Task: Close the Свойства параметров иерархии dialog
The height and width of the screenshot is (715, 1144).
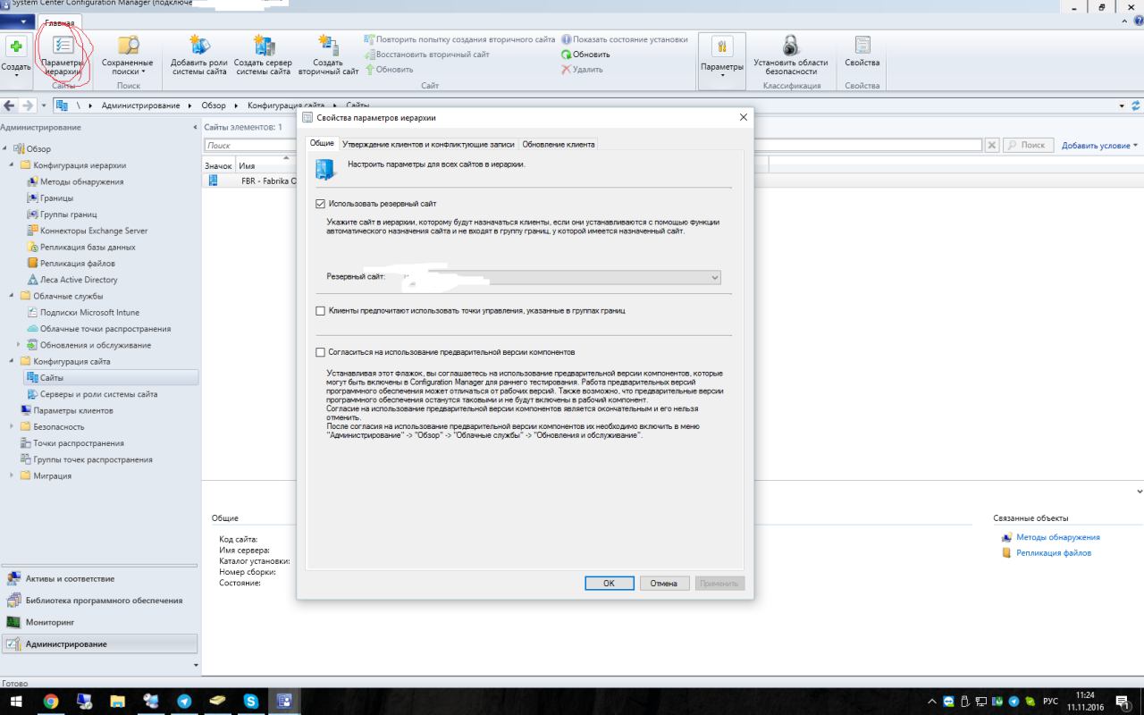Action: pyautogui.click(x=744, y=117)
